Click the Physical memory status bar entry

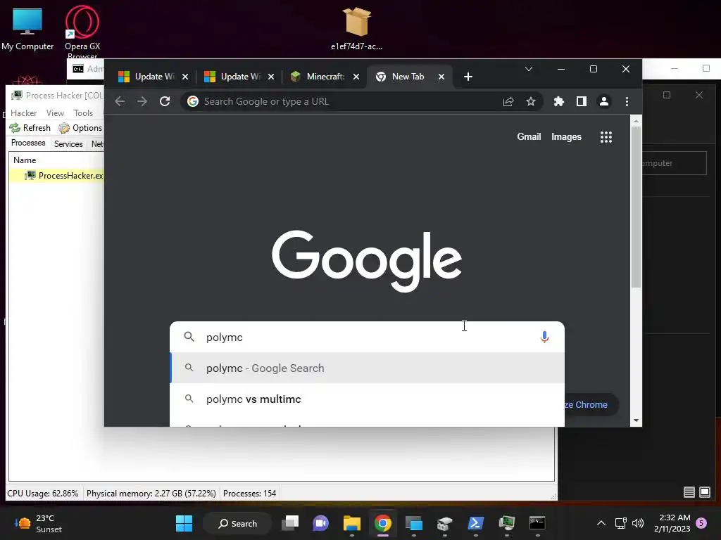point(151,494)
